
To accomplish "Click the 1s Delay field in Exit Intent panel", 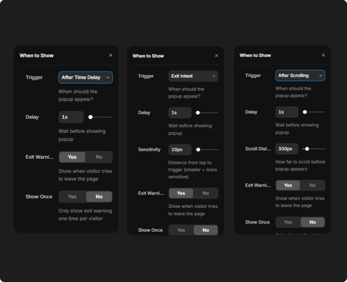I will tap(180, 113).
